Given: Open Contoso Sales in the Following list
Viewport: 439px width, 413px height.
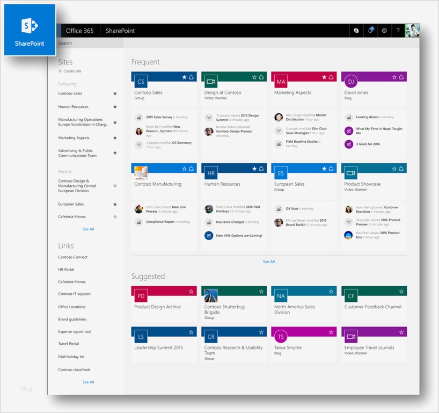Looking at the screenshot, I should [x=70, y=93].
